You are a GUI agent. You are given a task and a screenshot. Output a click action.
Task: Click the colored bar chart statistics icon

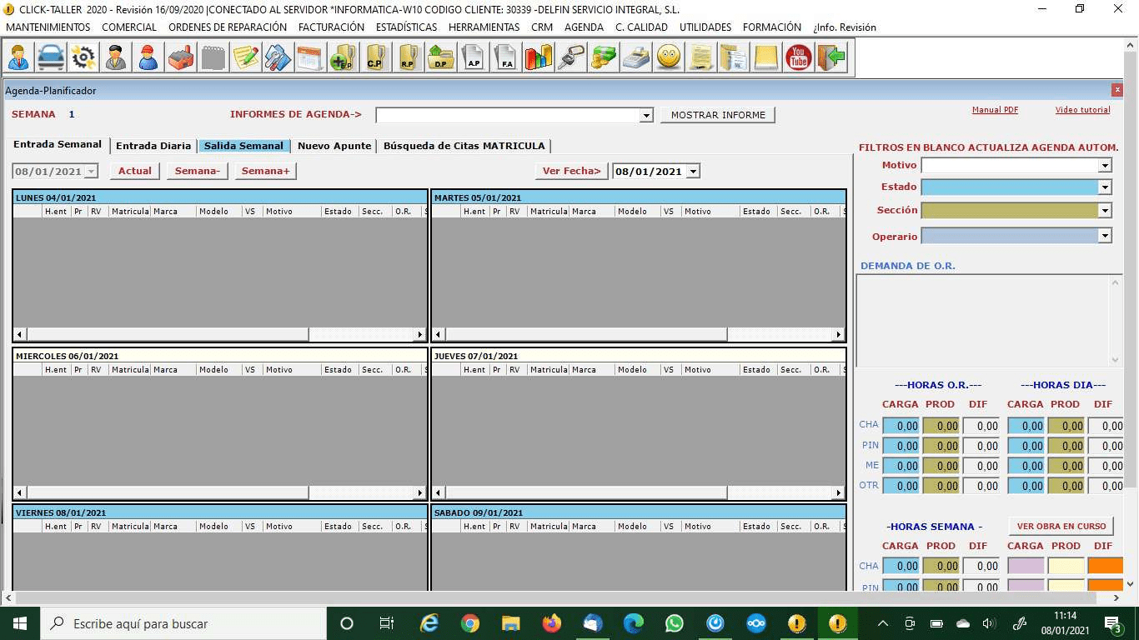coord(538,57)
